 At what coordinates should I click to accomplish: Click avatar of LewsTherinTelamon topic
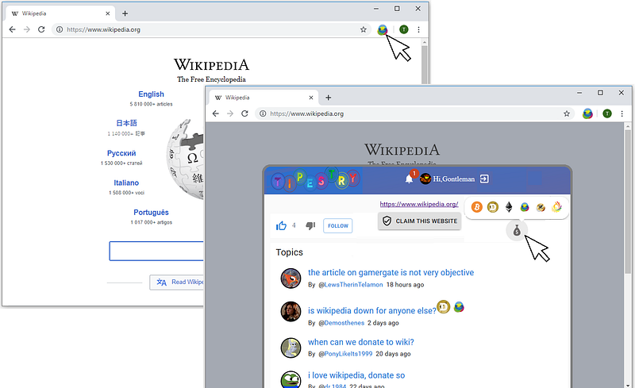pyautogui.click(x=291, y=279)
